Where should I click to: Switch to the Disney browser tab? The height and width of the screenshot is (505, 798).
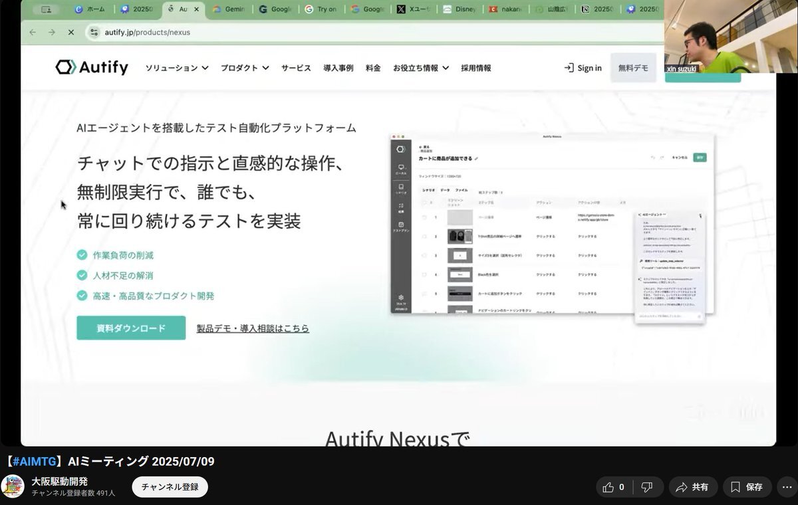tap(458, 9)
